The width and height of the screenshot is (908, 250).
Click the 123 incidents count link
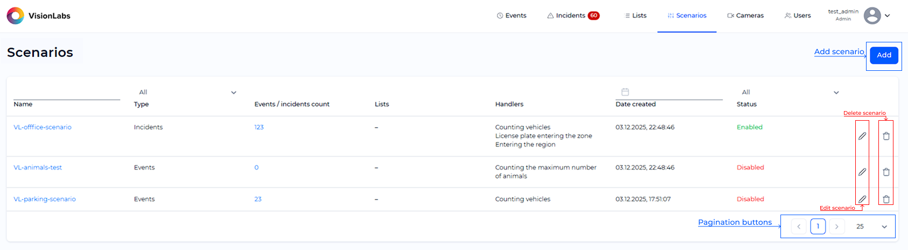coord(259,127)
